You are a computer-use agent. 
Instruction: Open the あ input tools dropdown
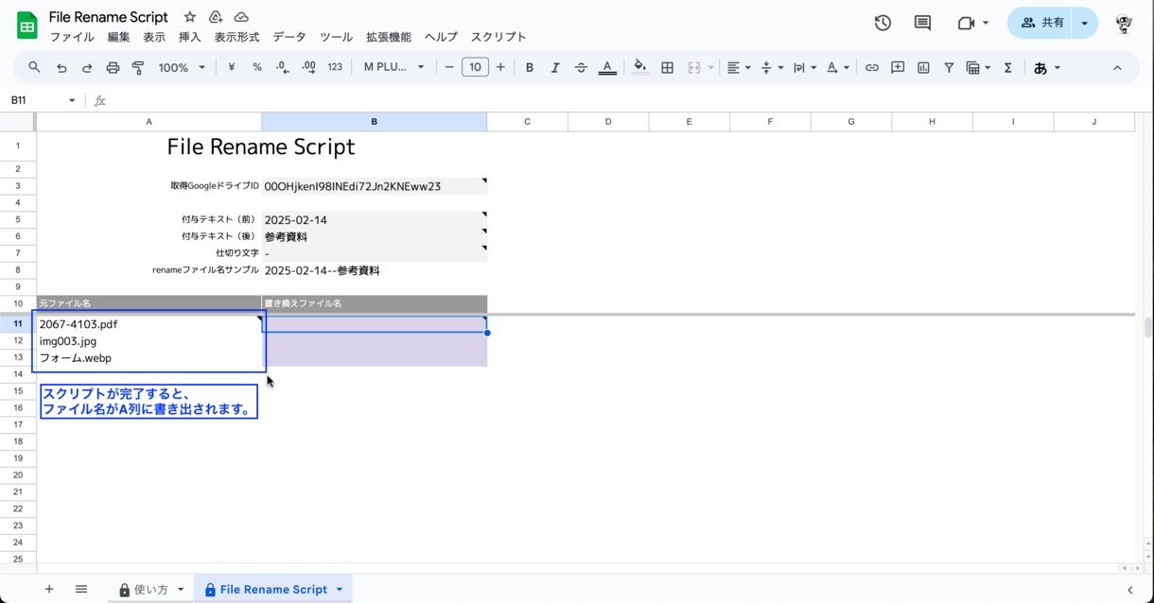pyautogui.click(x=1047, y=67)
